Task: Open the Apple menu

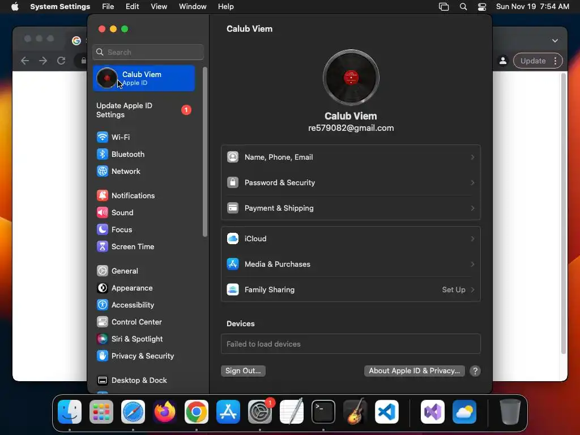Action: [15, 7]
